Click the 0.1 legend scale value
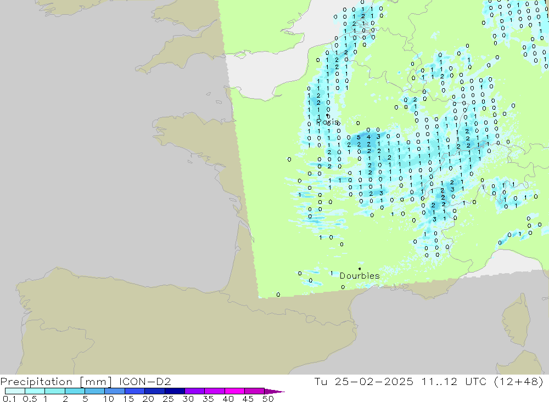The image size is (549, 402). click(x=9, y=399)
